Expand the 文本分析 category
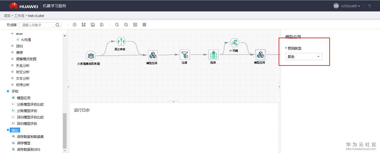The image size is (380, 153). point(12,78)
